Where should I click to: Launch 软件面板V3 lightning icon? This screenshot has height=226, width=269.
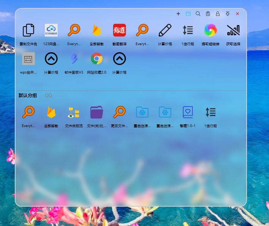[x=74, y=59]
